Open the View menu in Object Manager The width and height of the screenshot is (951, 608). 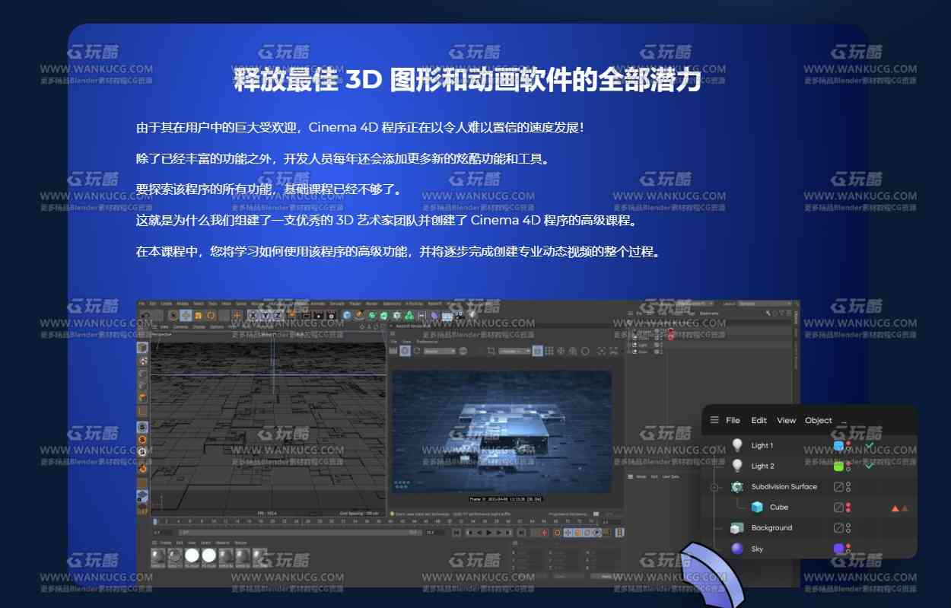(787, 420)
